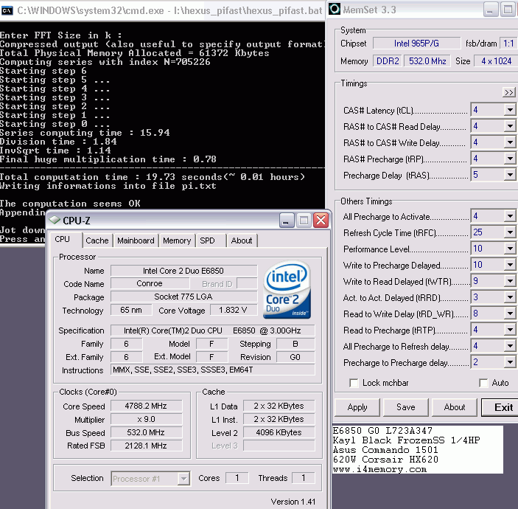The height and width of the screenshot is (509, 518).
Task: Select the SPD tab in CPU-Z
Action: [211, 240]
